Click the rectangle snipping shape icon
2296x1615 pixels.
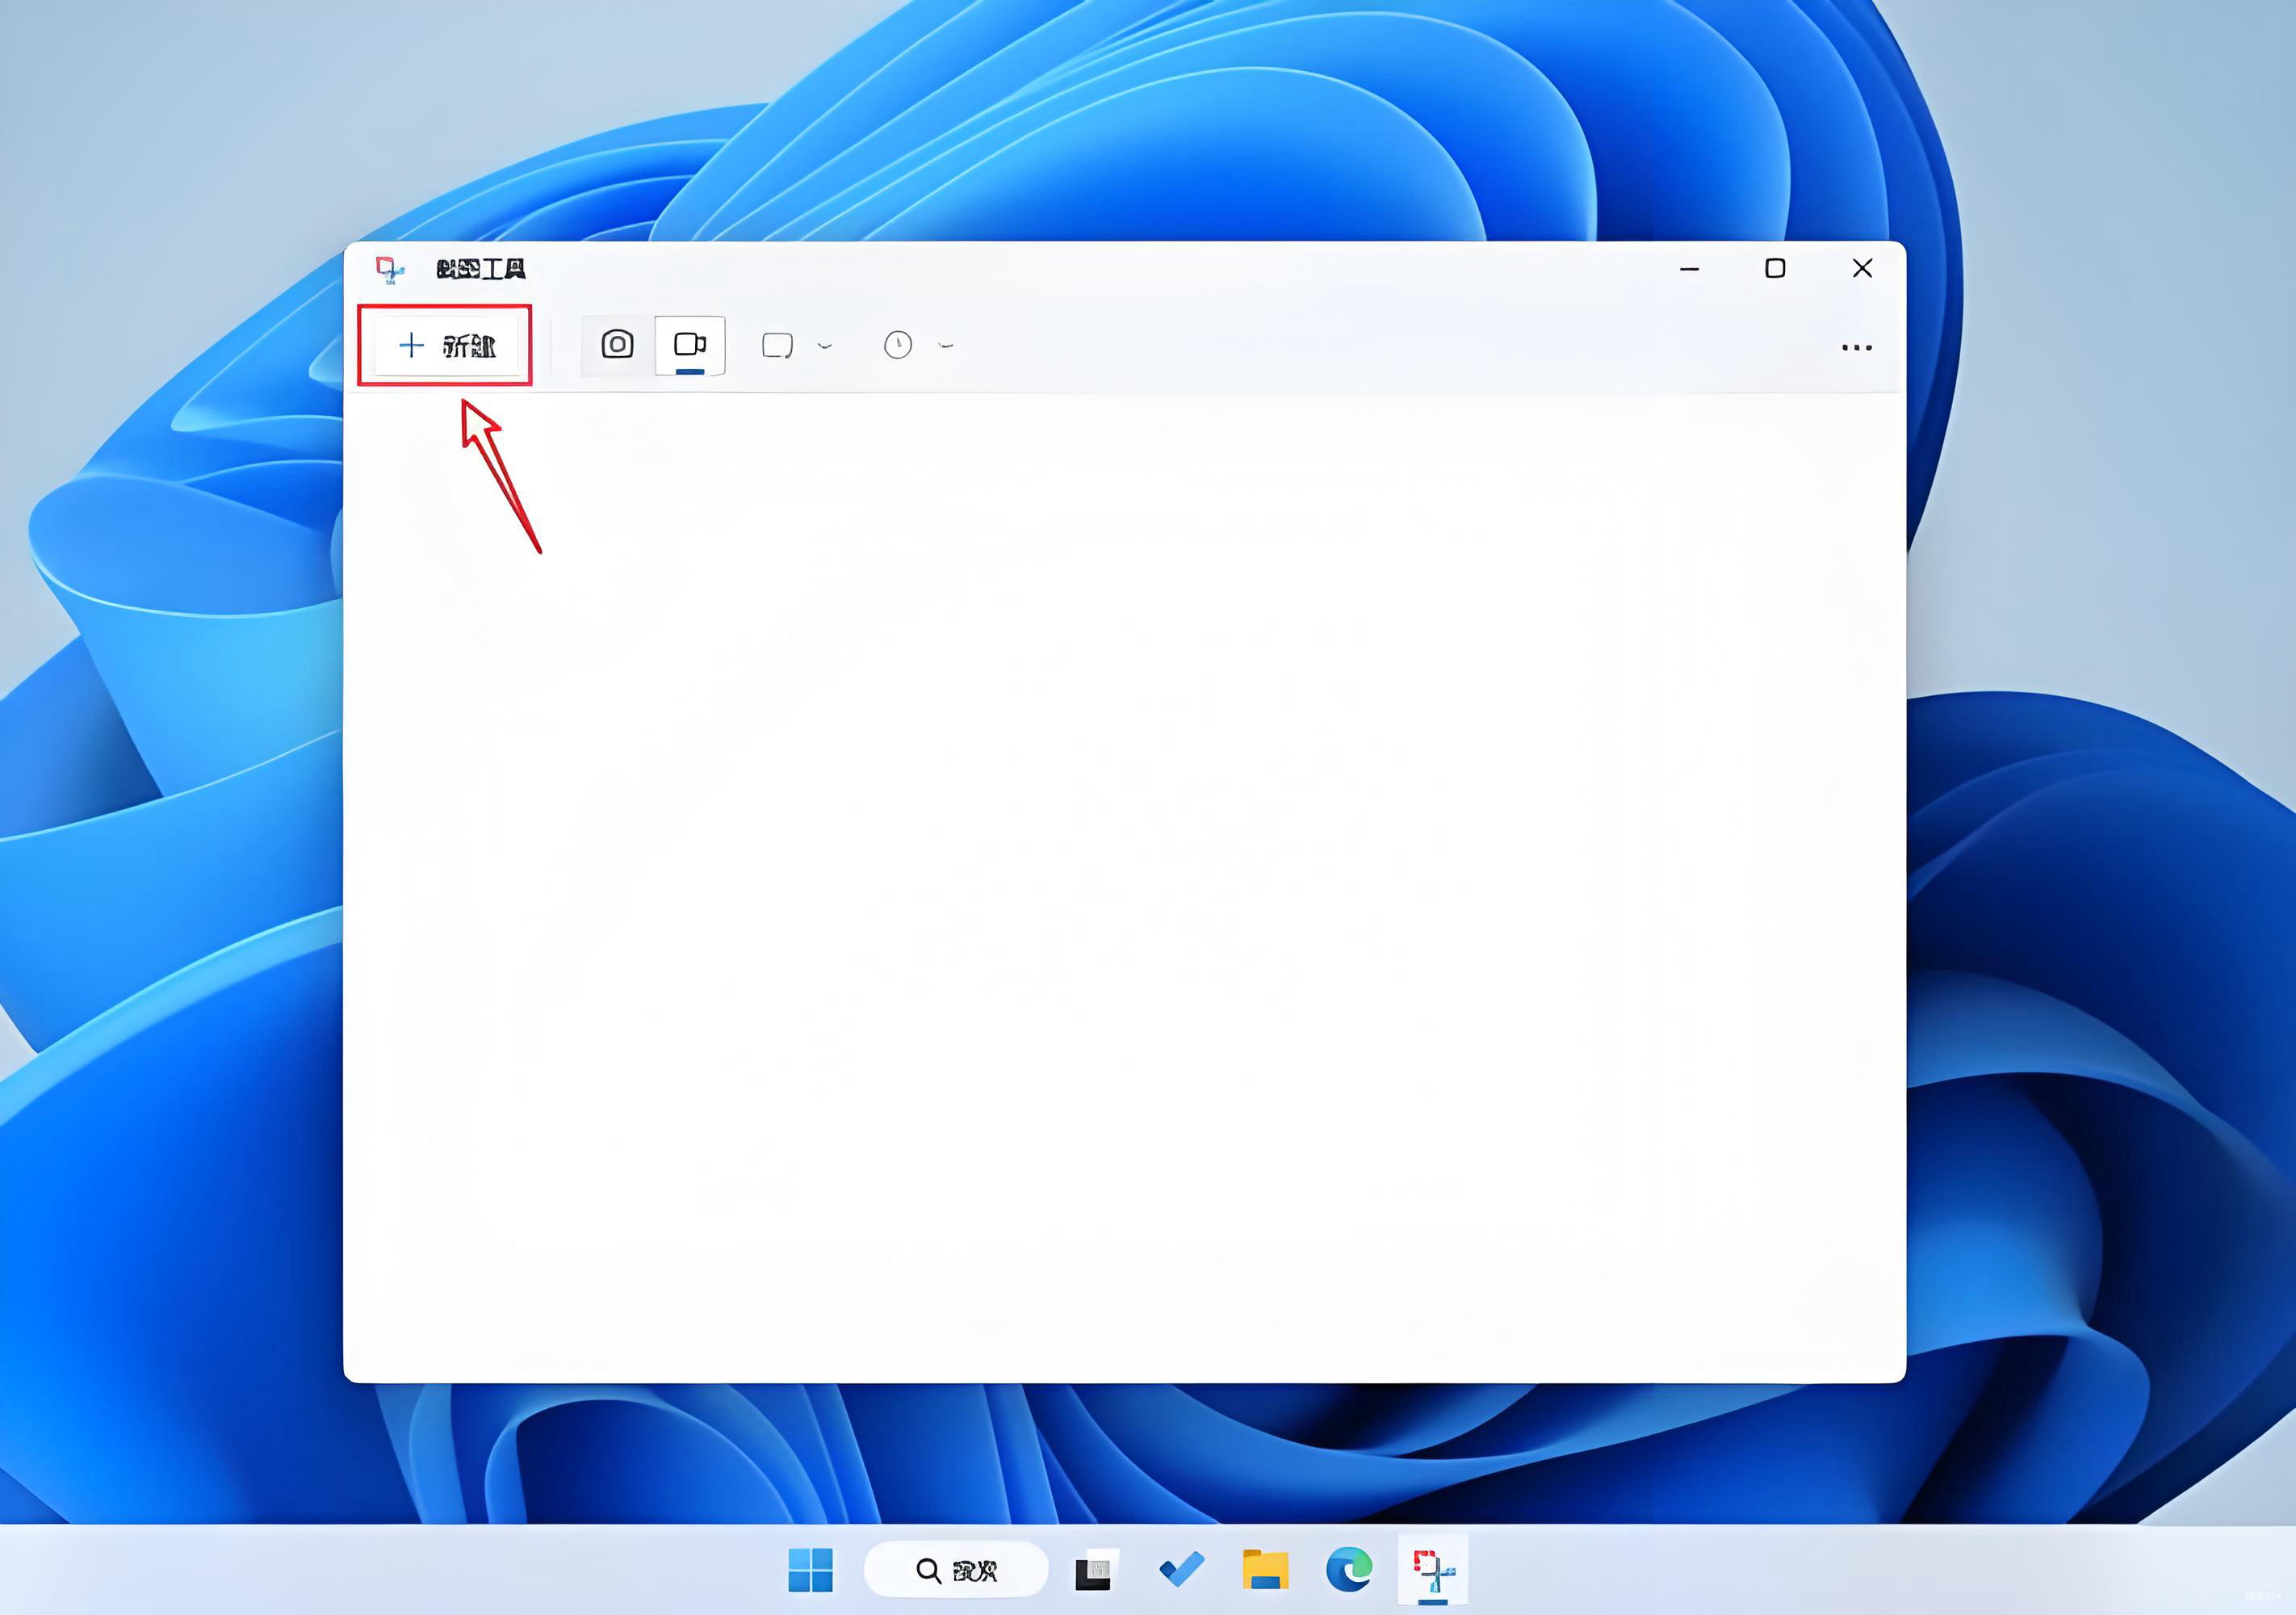(777, 346)
